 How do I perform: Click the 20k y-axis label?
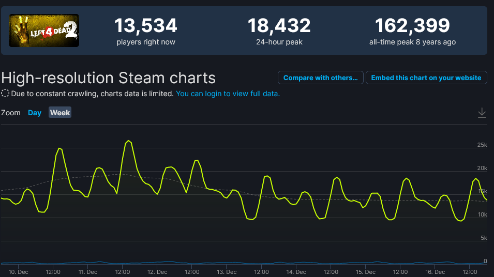482,168
